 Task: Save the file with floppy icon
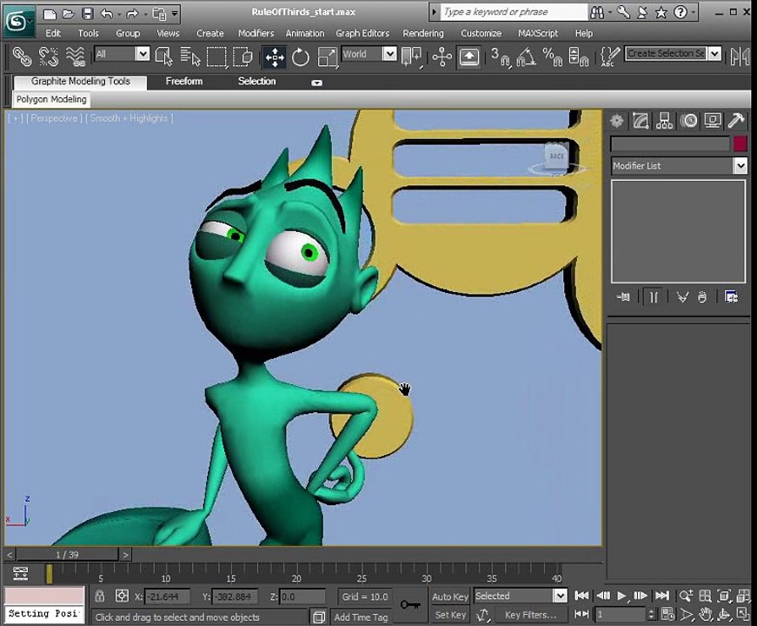click(87, 14)
